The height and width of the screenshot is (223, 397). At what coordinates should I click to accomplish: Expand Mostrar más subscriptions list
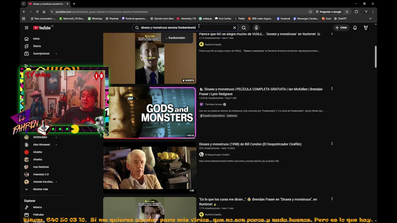click(x=40, y=189)
